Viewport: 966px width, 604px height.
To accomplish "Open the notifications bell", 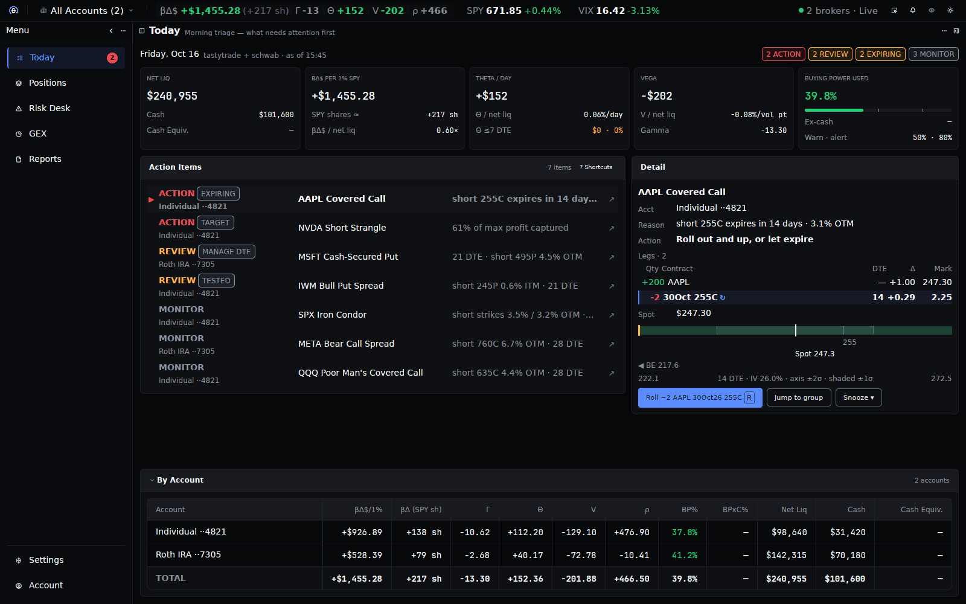I will 913,10.
